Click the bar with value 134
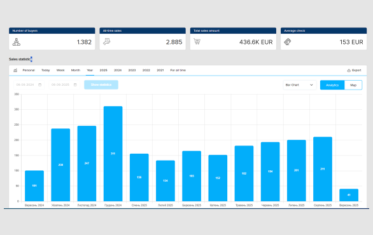 165,181
